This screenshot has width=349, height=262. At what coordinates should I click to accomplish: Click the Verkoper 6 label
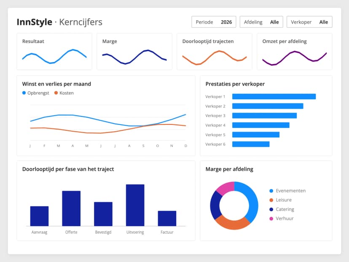[x=215, y=144]
